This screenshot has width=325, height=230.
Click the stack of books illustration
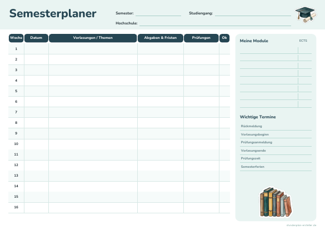point(276,202)
